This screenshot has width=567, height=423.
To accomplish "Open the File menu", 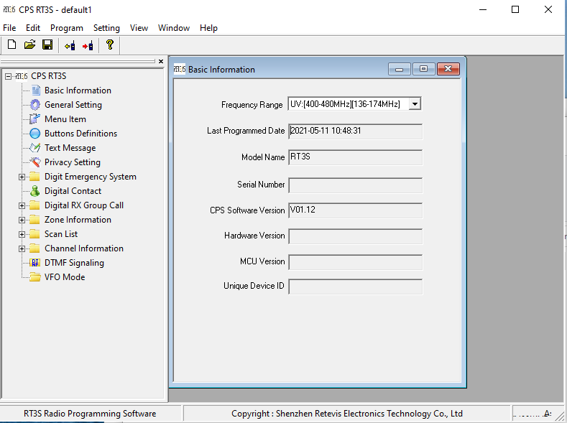I will (x=9, y=28).
